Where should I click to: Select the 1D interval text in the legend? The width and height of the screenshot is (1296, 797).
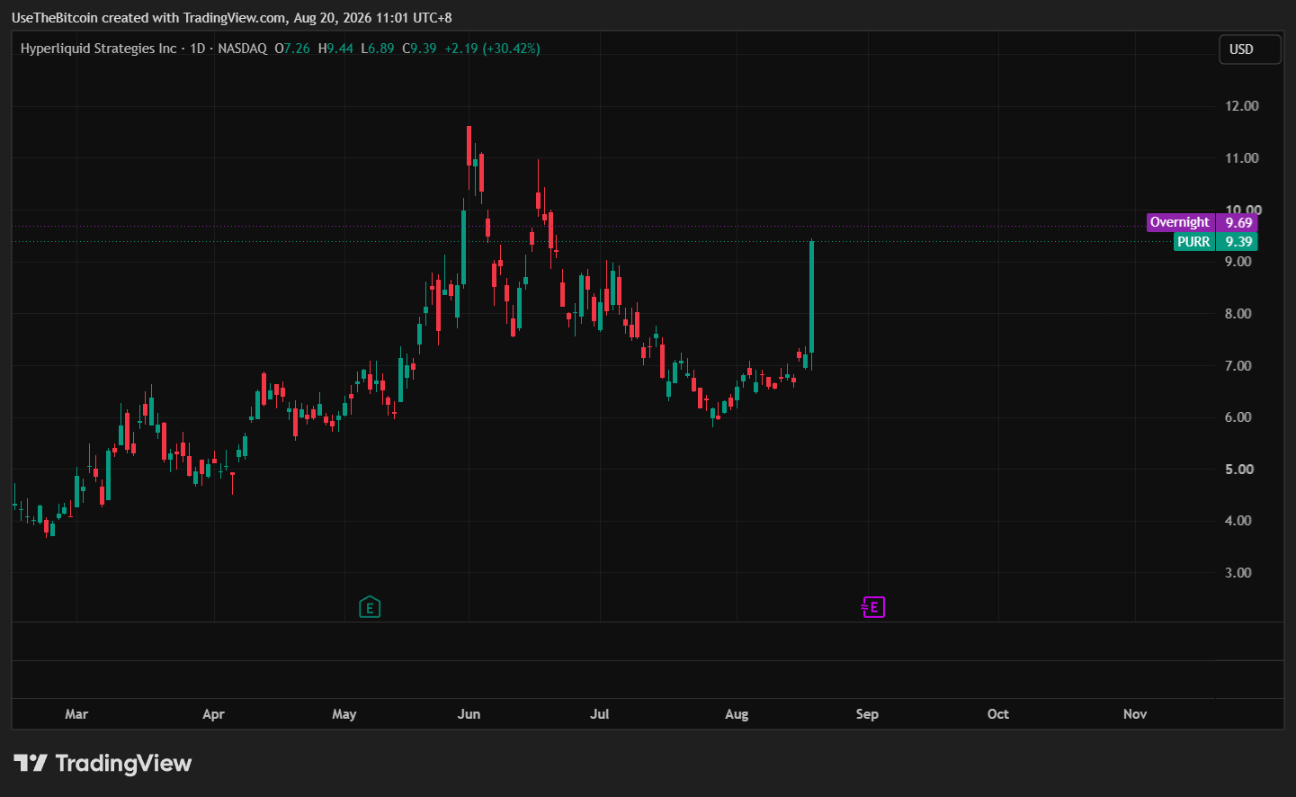tap(198, 49)
